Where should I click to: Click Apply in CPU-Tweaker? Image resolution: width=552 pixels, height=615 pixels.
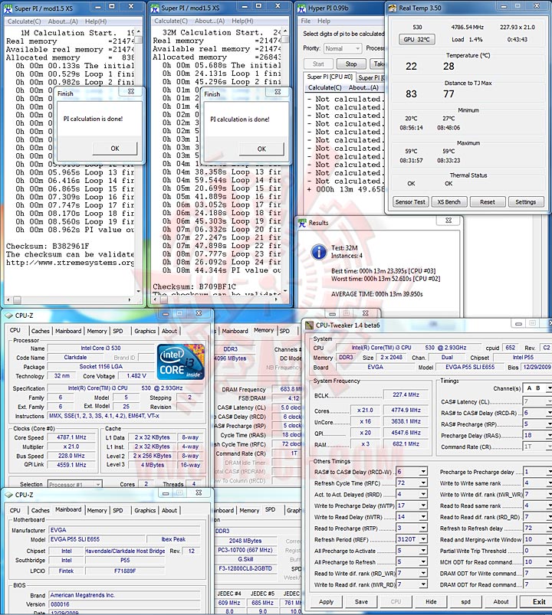(x=326, y=601)
